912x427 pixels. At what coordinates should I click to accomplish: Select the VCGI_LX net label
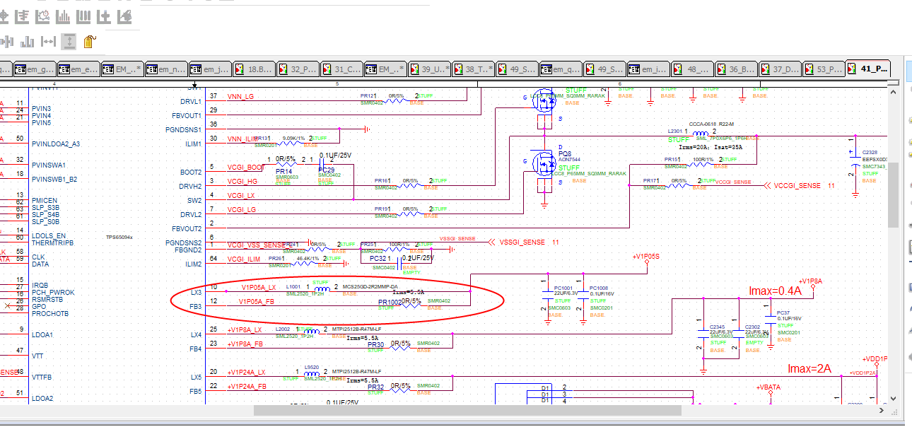click(x=240, y=196)
